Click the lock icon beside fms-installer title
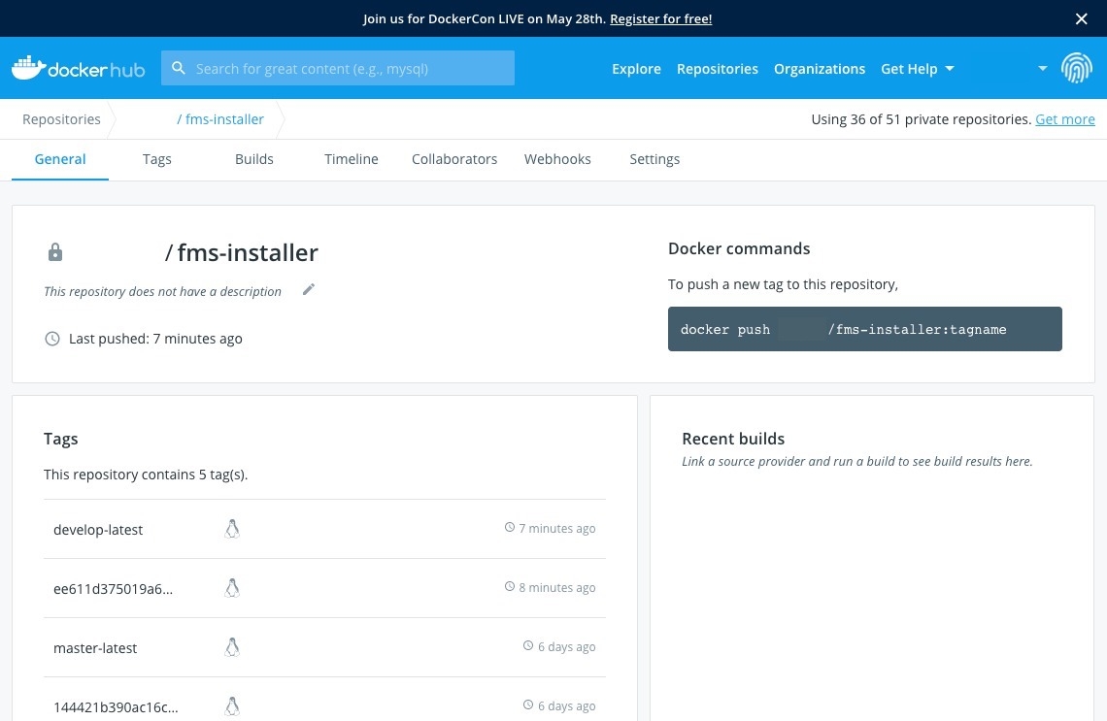This screenshot has height=721, width=1107. coord(55,253)
